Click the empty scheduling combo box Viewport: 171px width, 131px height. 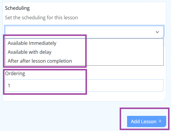84,32
